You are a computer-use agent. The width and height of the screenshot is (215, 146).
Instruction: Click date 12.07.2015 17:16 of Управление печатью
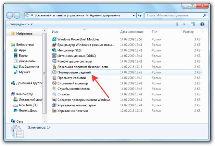click(x=131, y=111)
